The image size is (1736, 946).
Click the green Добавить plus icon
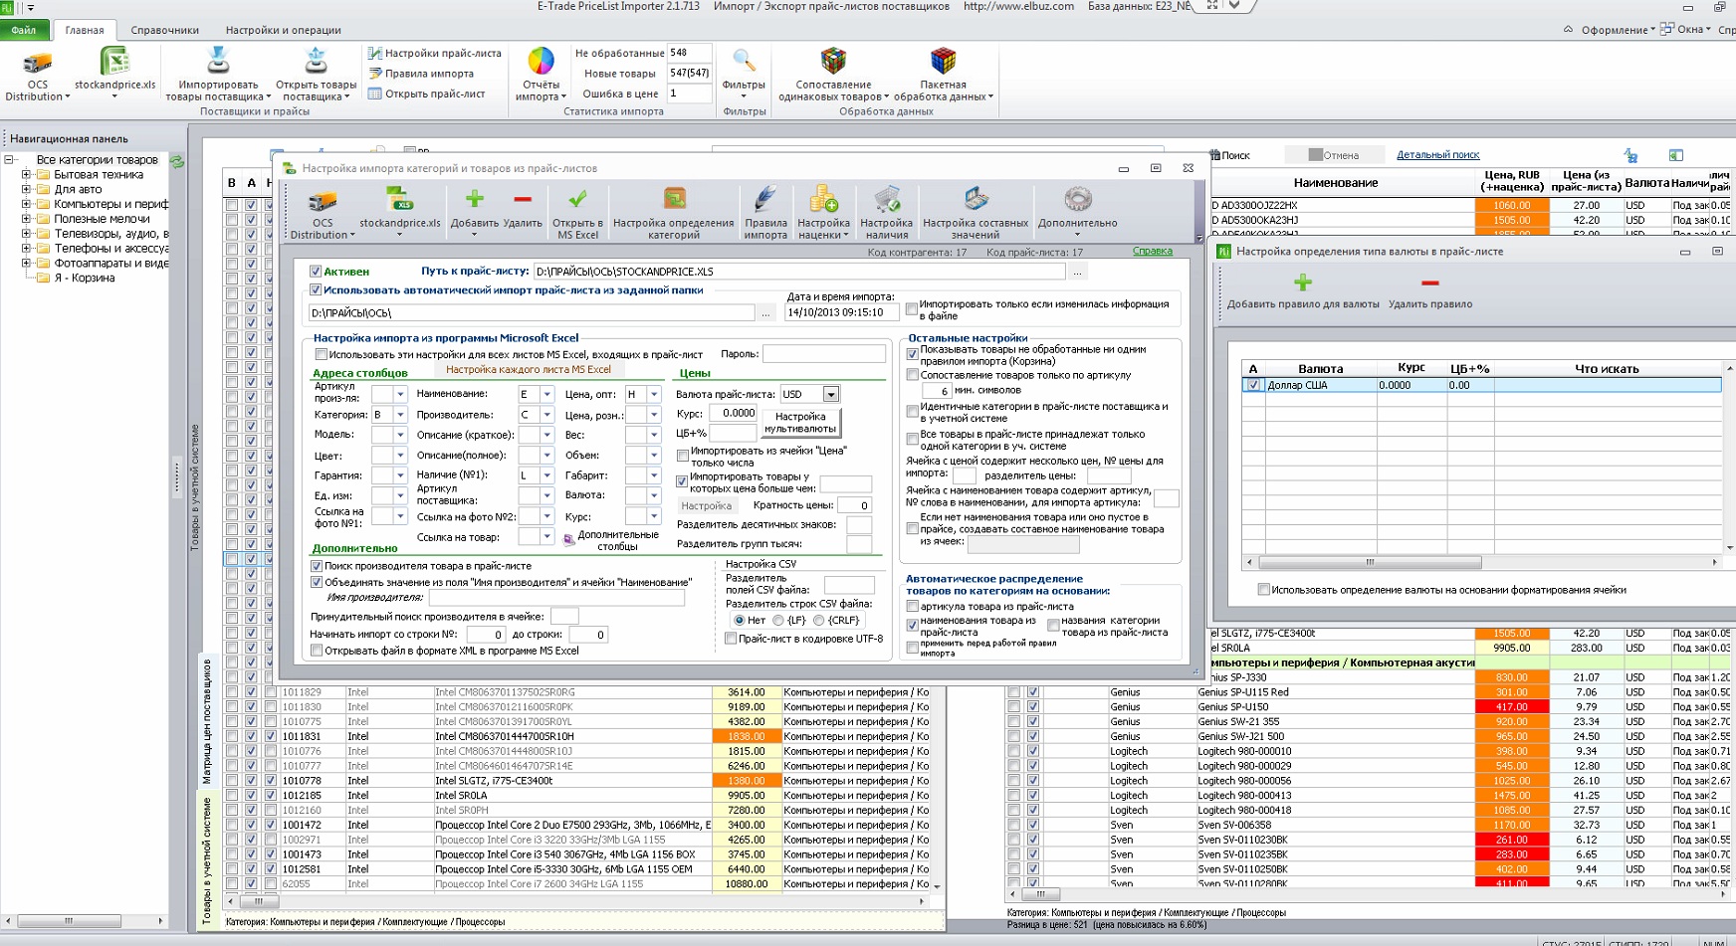(475, 199)
